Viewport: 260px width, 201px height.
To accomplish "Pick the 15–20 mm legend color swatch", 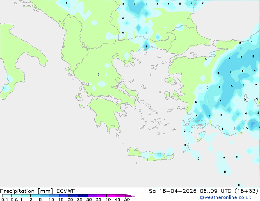I will (64, 196).
